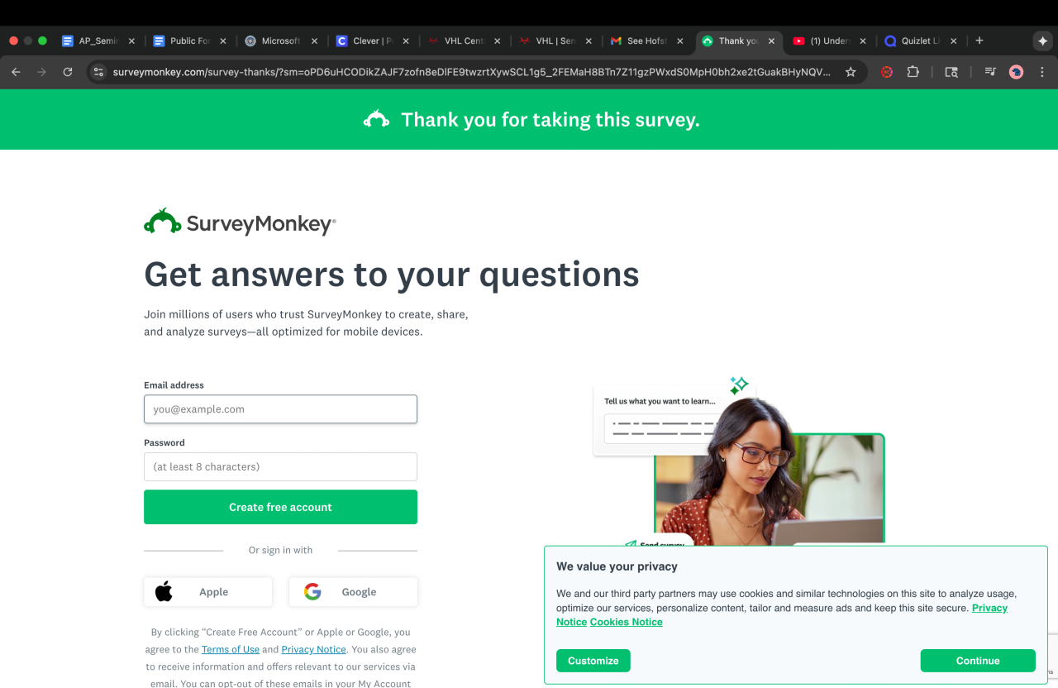Viewport: 1058px width, 688px height.
Task: Open the Terms of Use link
Action: (x=231, y=650)
